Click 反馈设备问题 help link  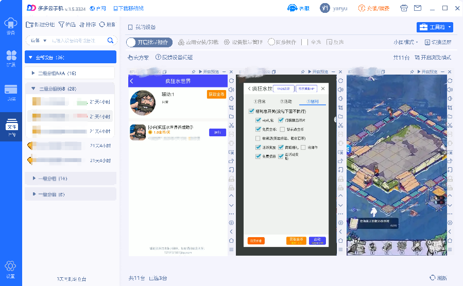174,57
